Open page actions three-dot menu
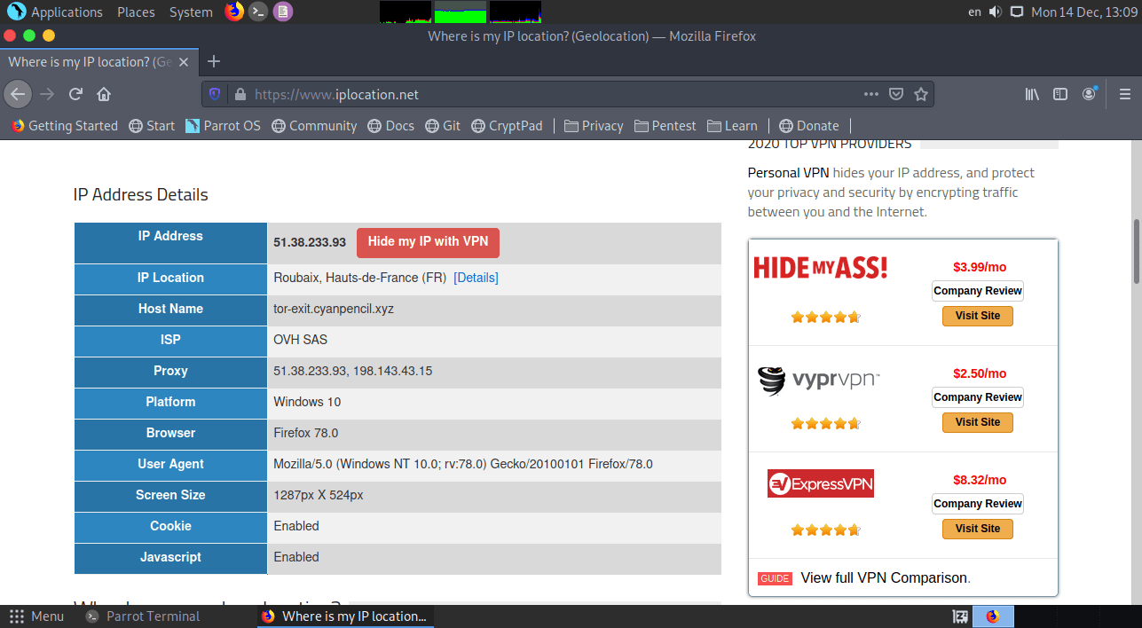Screen dimensions: 1142x628 click(871, 94)
